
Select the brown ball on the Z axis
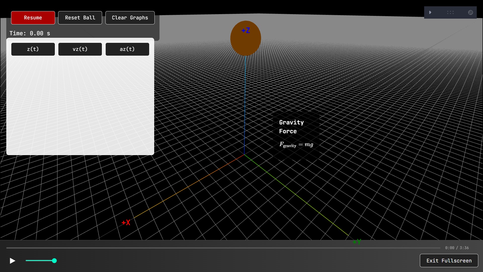point(246,38)
